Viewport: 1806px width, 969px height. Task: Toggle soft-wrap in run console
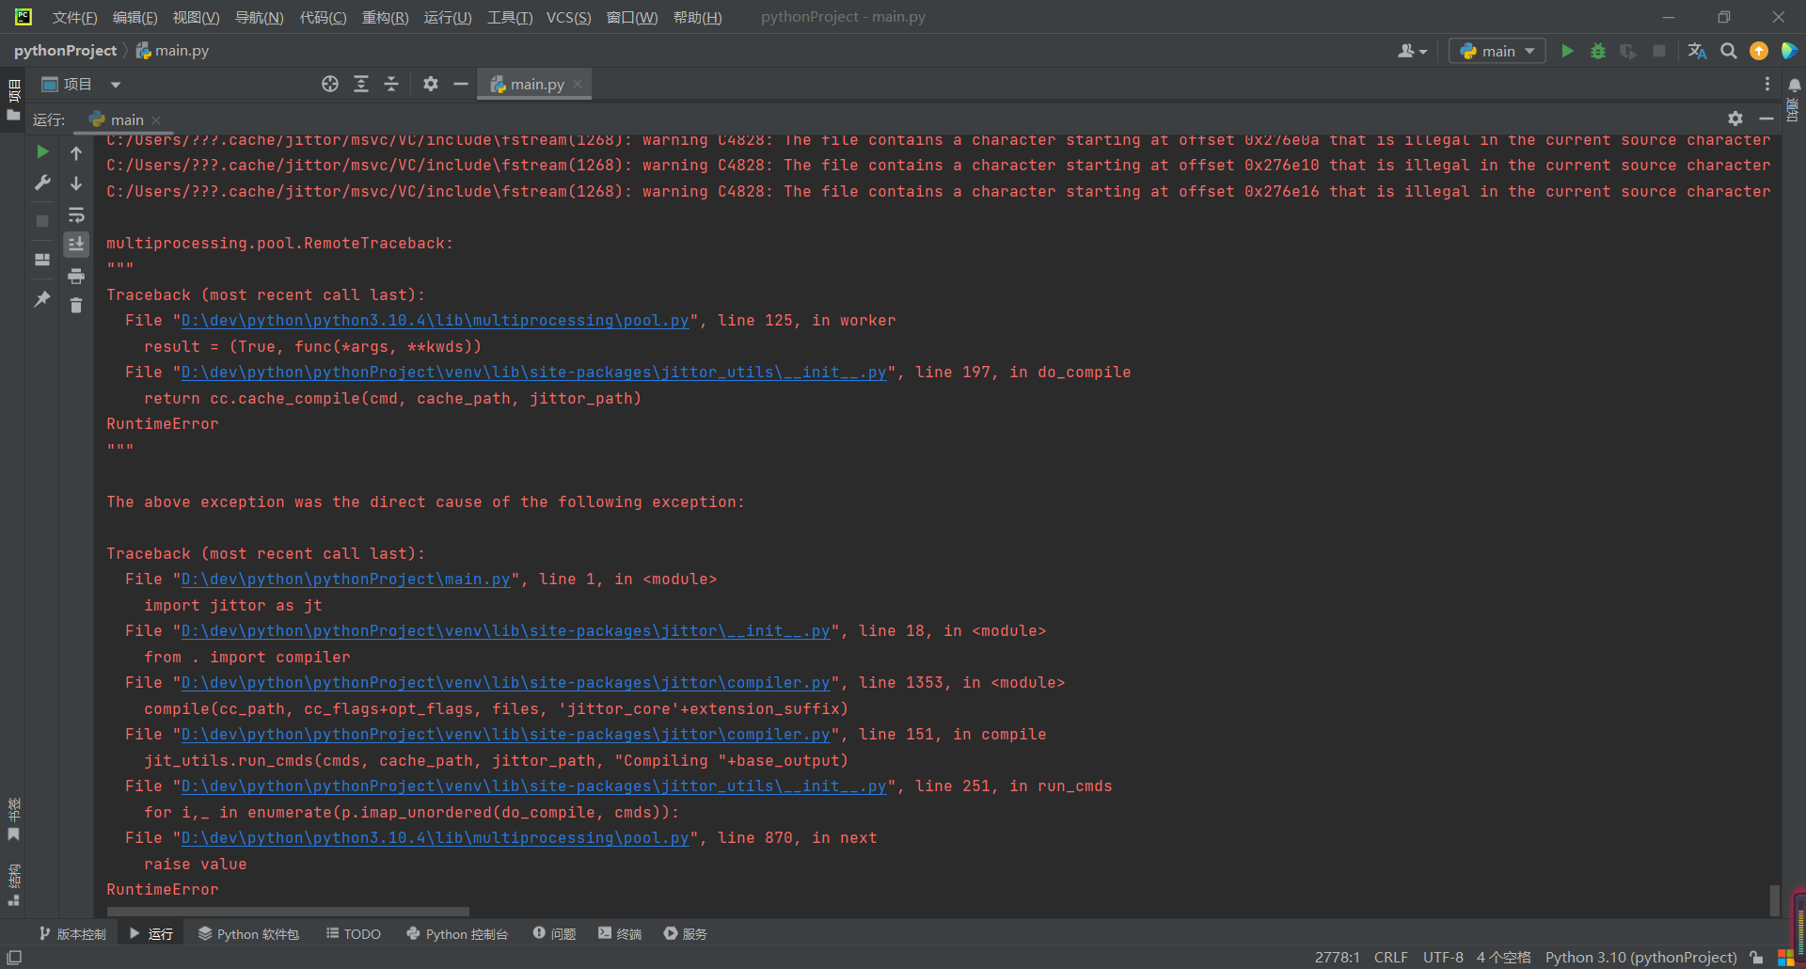[76, 214]
